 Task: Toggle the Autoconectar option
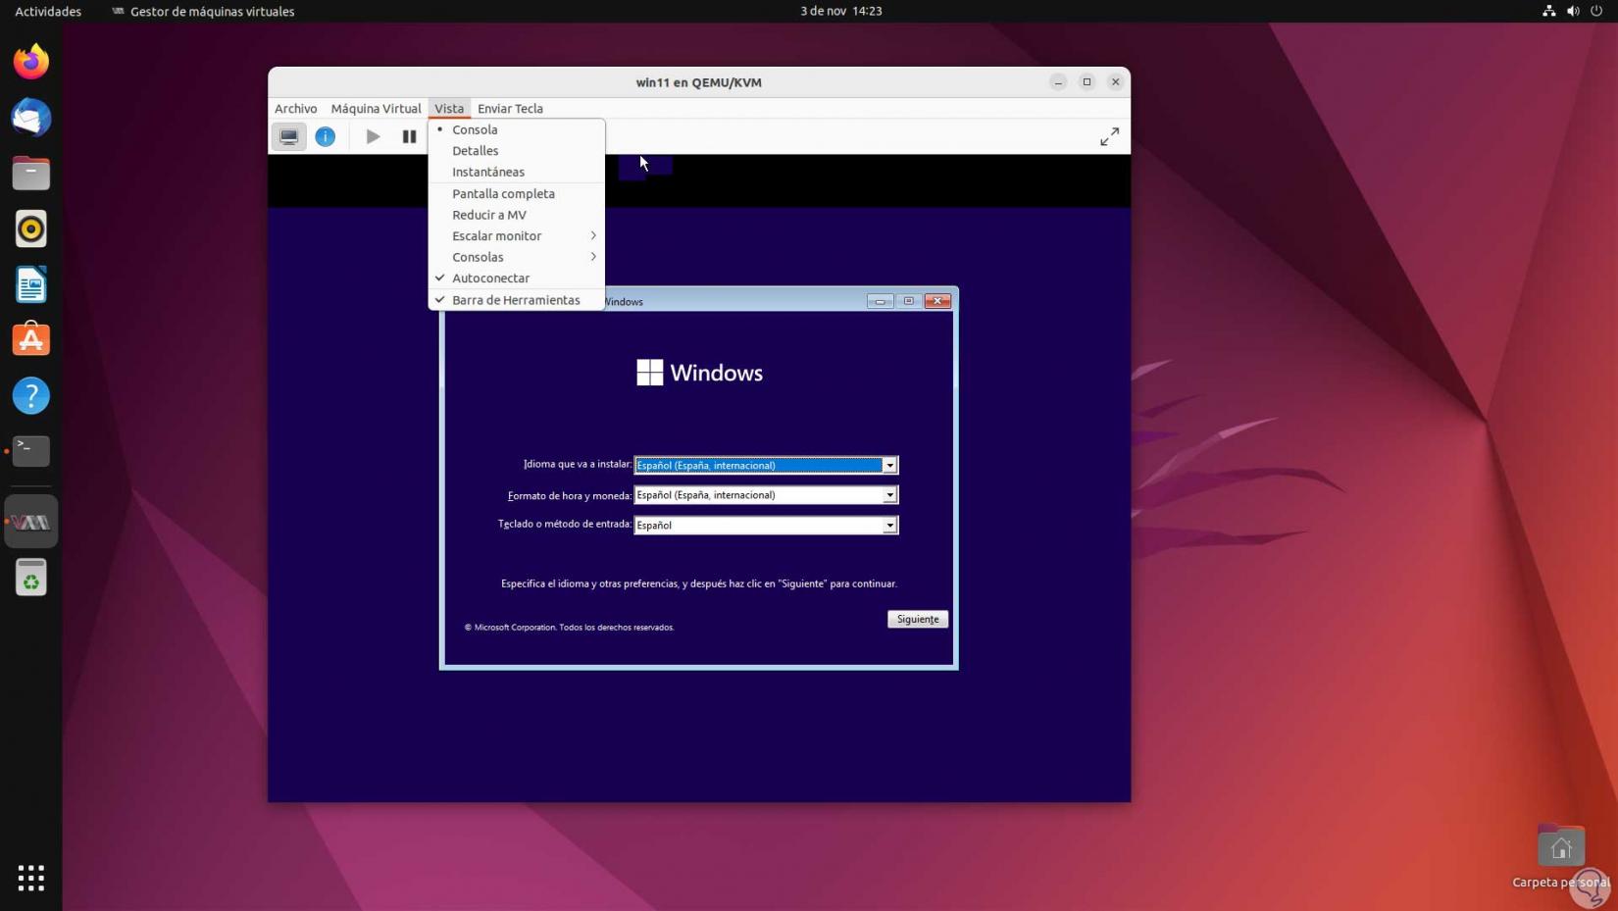point(490,278)
